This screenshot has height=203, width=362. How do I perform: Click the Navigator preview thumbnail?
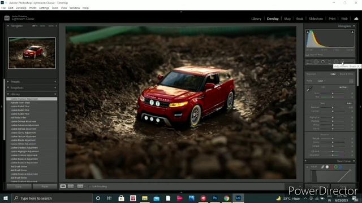coord(32,53)
